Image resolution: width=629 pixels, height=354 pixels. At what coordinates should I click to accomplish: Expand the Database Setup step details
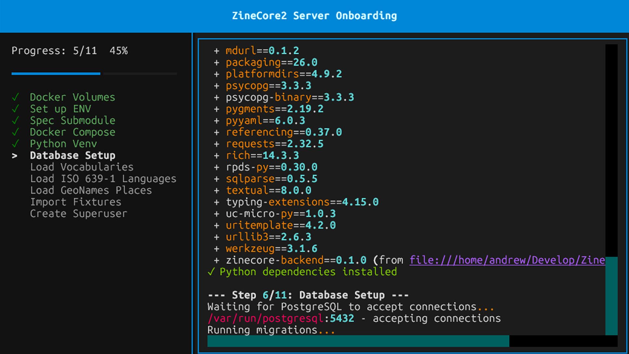coord(73,155)
